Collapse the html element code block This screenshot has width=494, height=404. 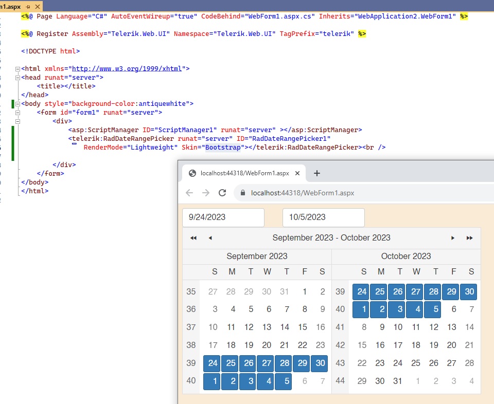[x=18, y=69]
